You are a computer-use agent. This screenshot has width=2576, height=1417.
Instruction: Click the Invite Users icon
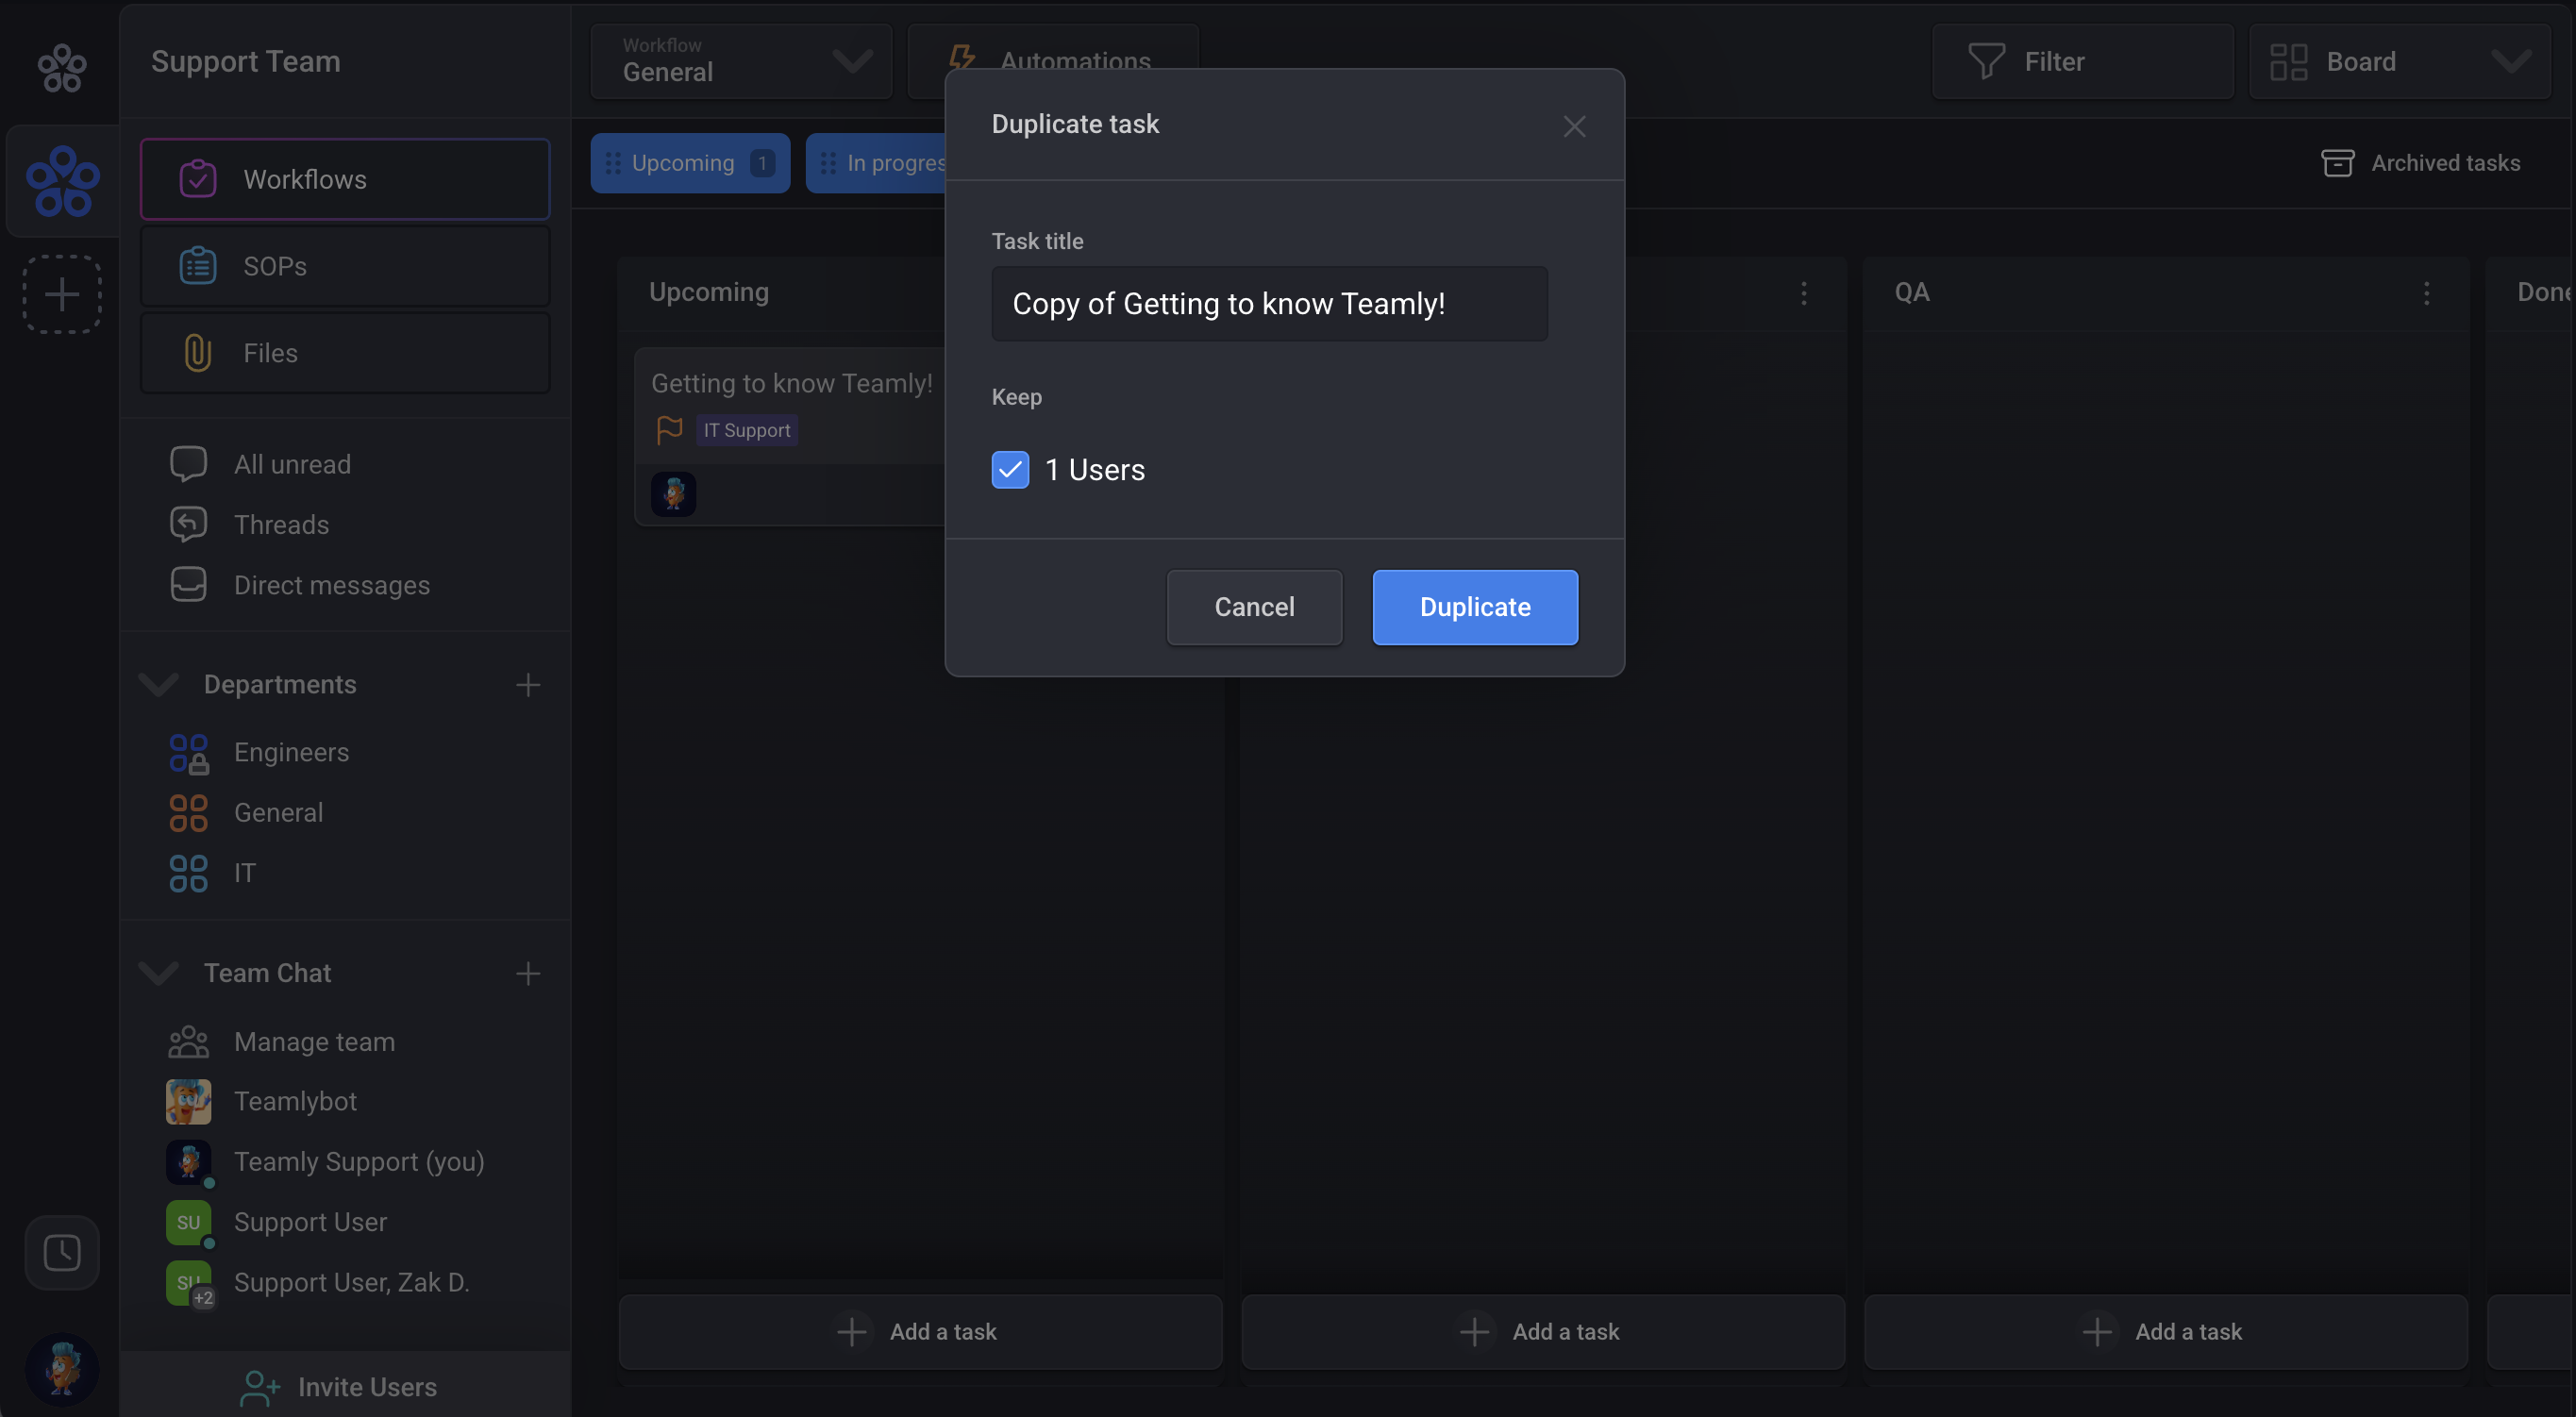[x=259, y=1387]
